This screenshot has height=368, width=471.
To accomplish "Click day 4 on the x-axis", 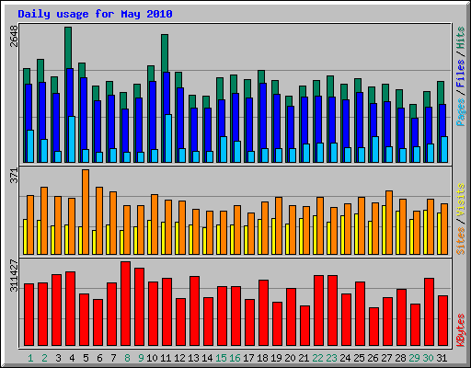I will tap(72, 358).
